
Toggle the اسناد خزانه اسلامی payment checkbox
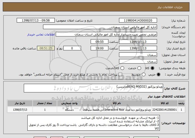pyautogui.click(x=120, y=74)
